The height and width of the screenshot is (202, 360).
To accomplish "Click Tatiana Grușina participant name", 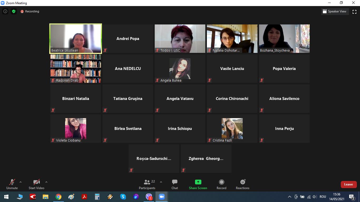I will coord(128,99).
